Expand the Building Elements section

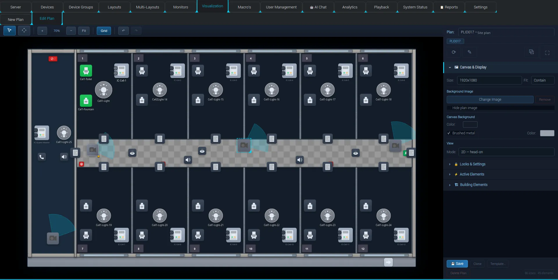pos(500,185)
